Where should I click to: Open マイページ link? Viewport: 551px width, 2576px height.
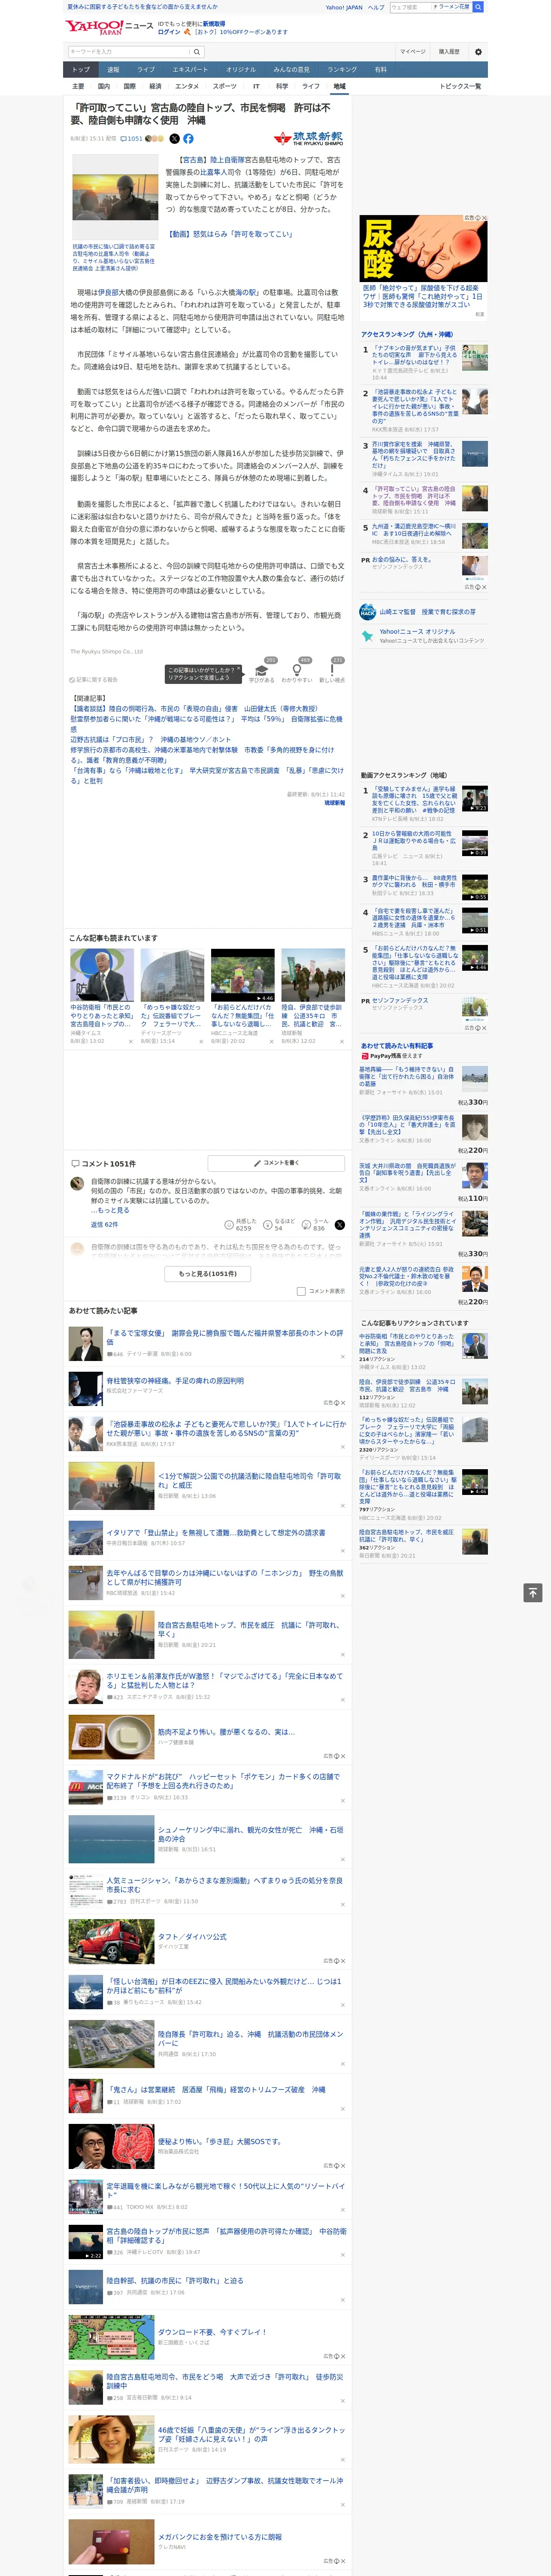[412, 51]
